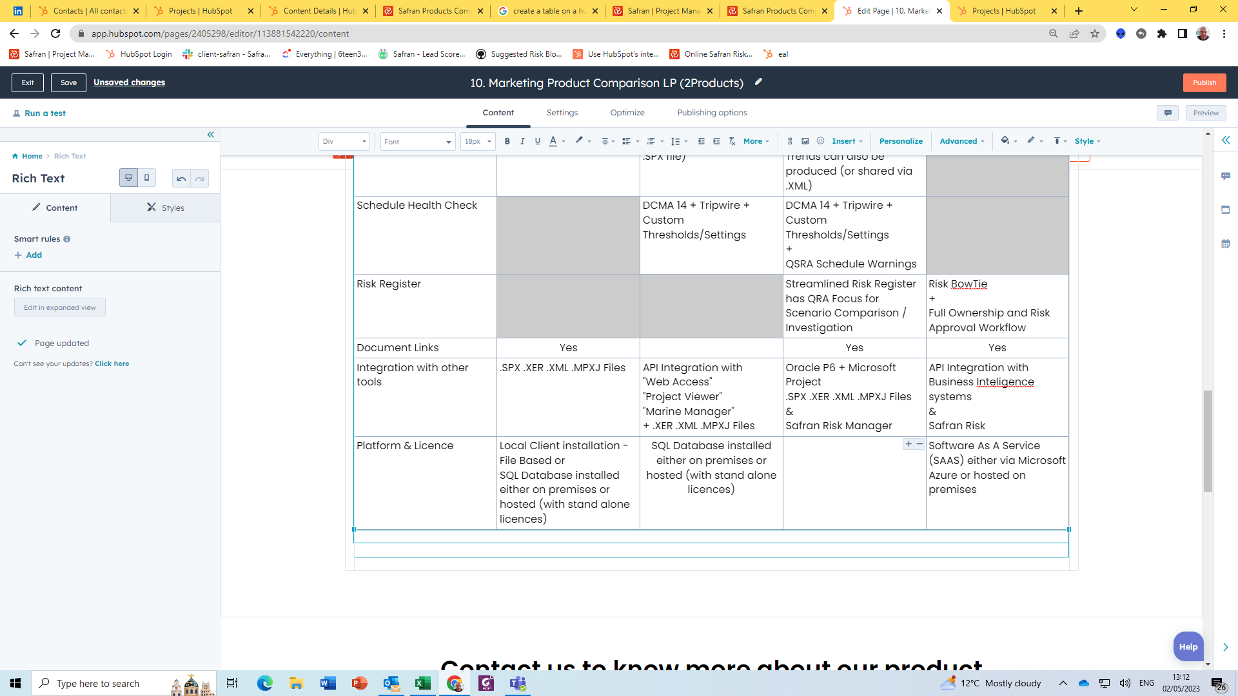Open the Optimize tab
This screenshot has height=696, width=1238.
coord(627,113)
